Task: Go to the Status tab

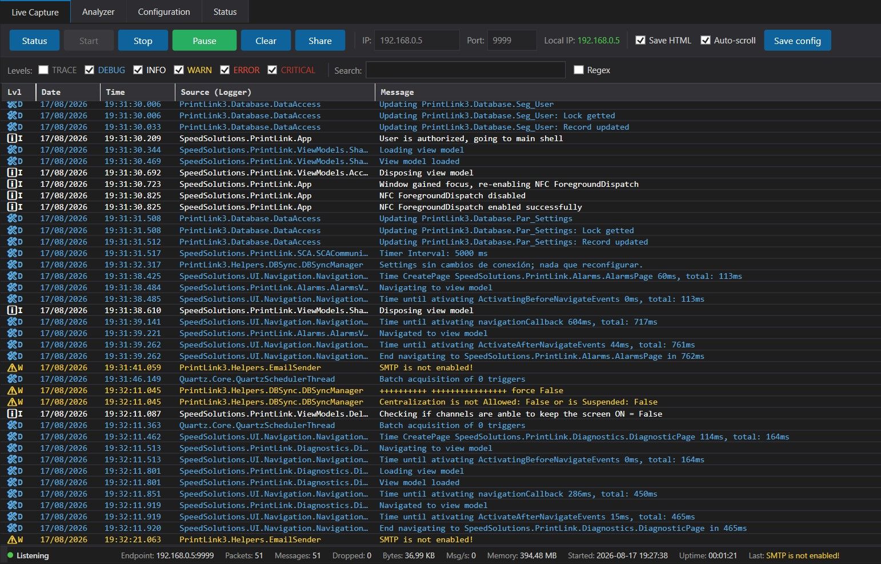Action: [225, 11]
